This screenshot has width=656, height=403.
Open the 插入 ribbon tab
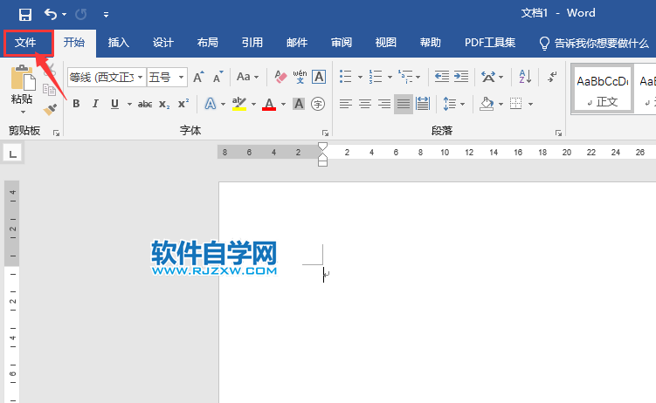119,43
